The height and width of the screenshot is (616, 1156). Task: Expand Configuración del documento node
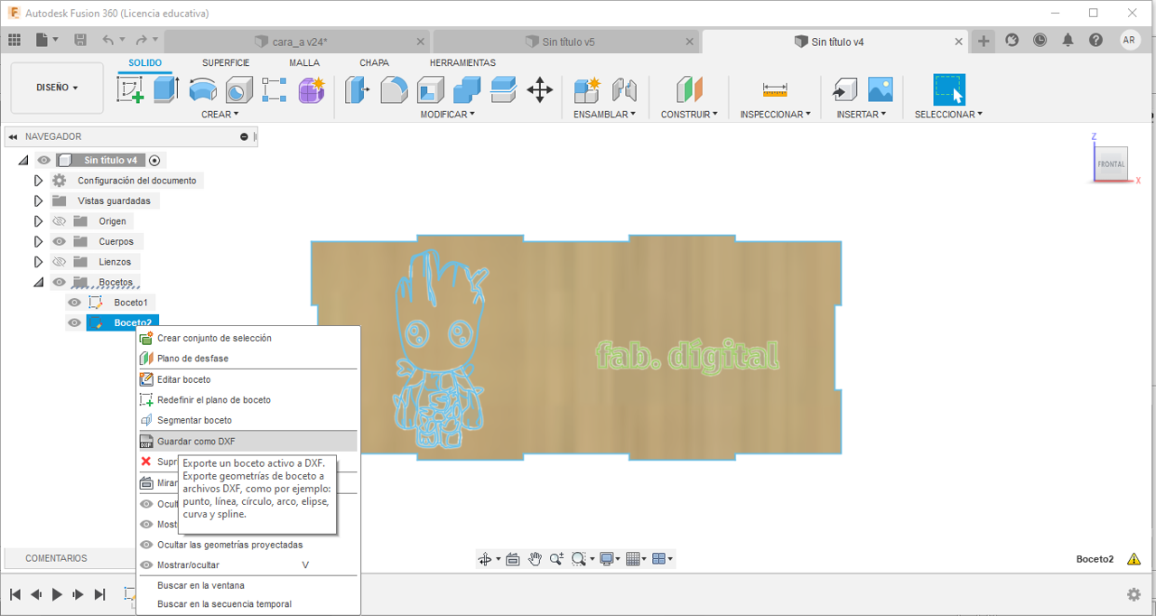tap(38, 181)
